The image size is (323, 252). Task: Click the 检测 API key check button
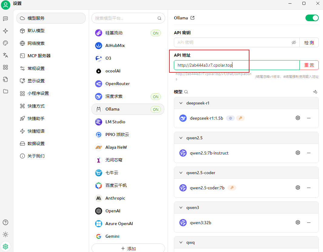pos(309,42)
